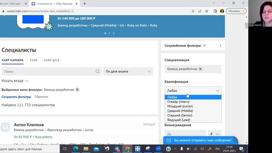Click Антон Климков avatar thumbnail
Image resolution: width=272 pixels, height=153 pixels.
click(6, 127)
